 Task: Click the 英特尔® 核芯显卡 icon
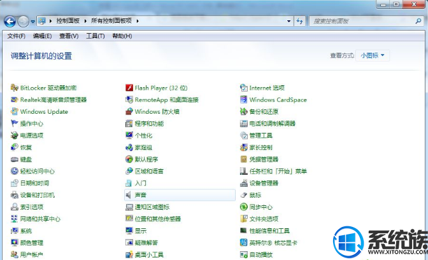pos(244,243)
